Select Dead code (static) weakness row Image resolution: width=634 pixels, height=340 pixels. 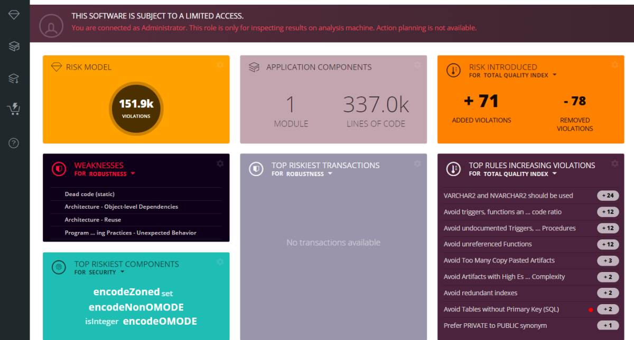point(90,194)
